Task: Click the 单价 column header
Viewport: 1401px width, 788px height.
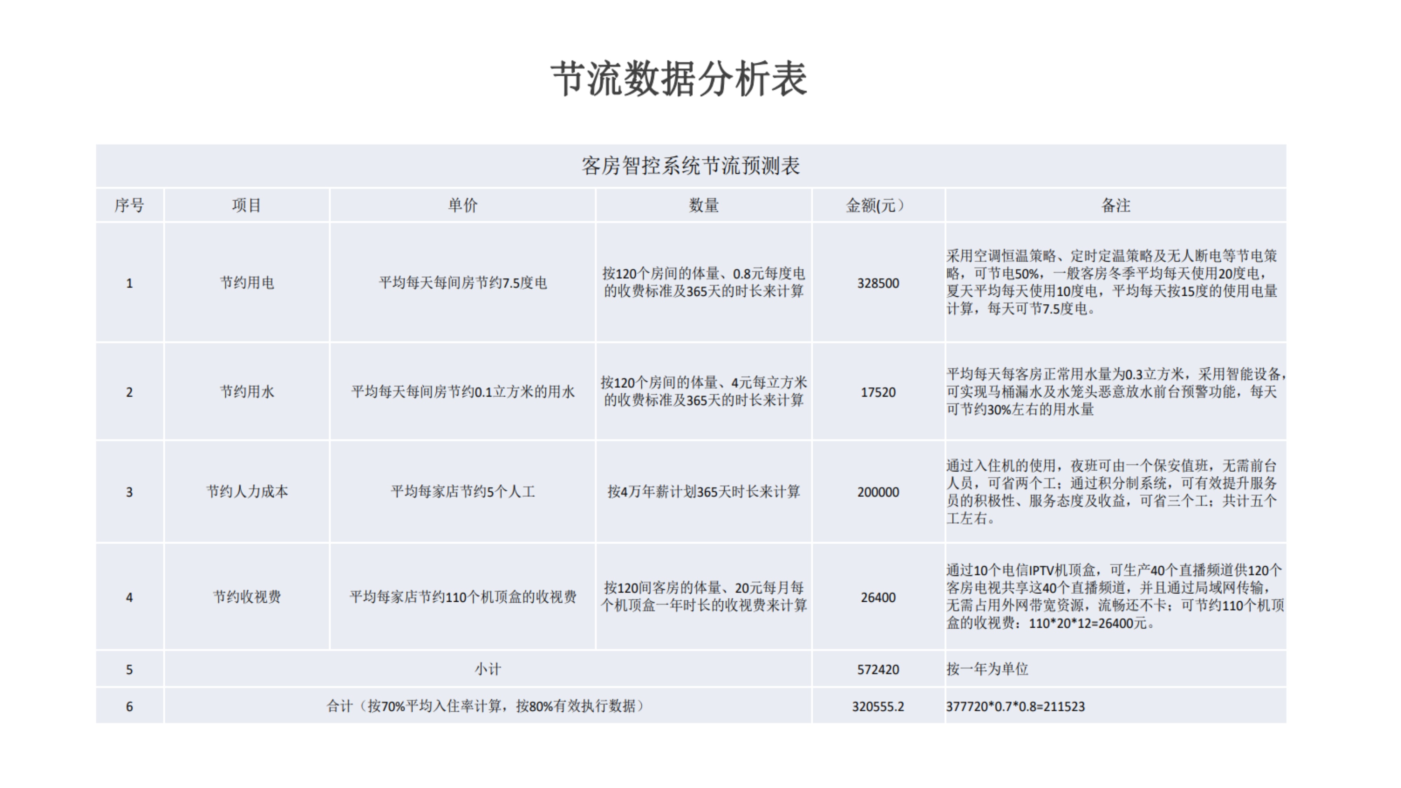Action: tap(462, 206)
